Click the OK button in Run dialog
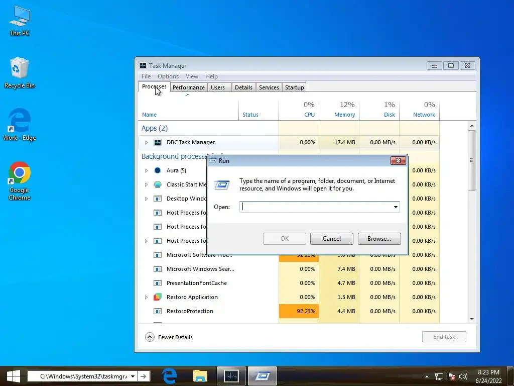The height and width of the screenshot is (386, 514). 285,239
